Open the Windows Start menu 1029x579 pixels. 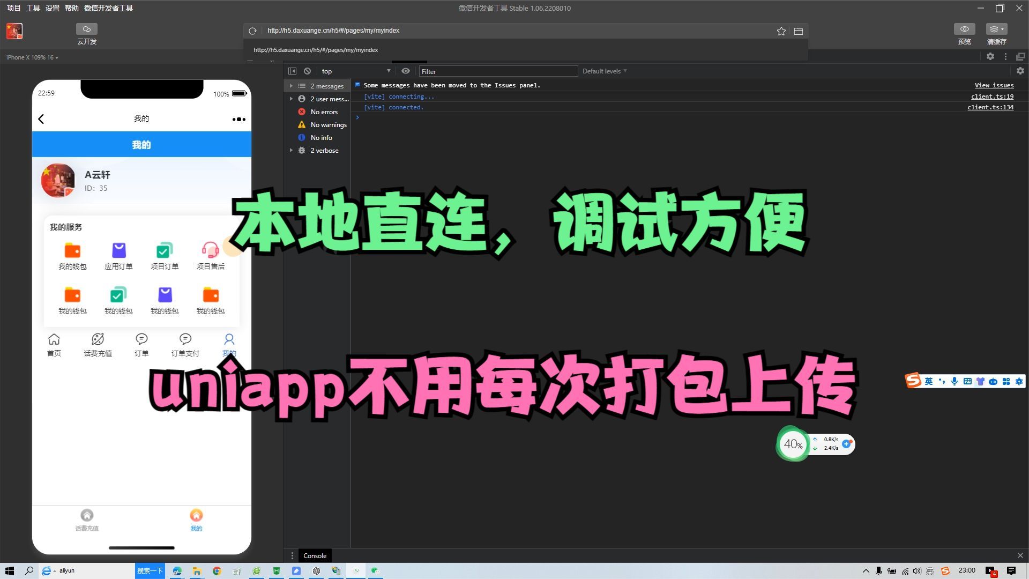point(10,571)
